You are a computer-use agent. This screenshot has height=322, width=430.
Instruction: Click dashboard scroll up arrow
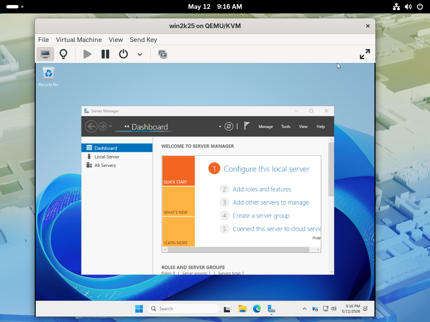point(331,140)
